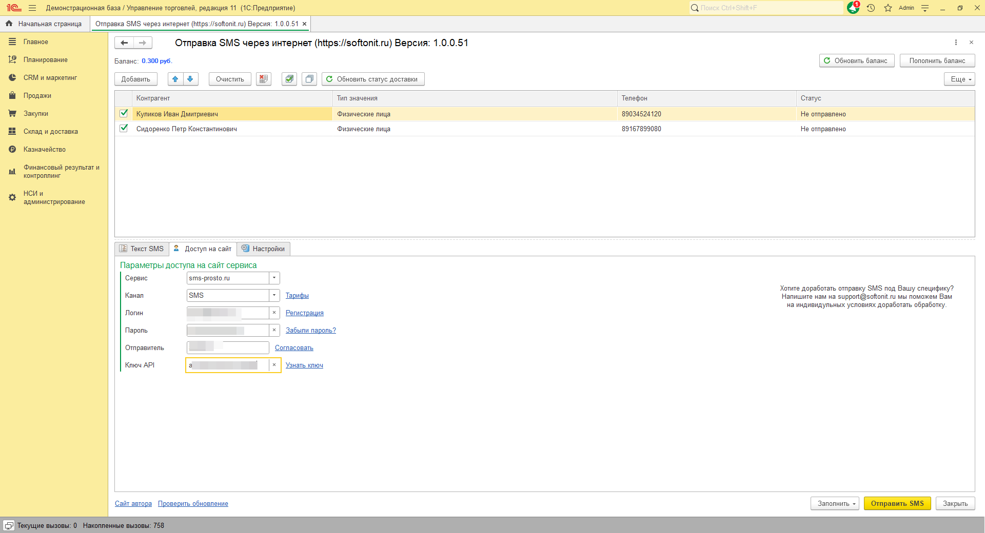
Task: Click the delete rows icon with red cross
Action: [264, 79]
